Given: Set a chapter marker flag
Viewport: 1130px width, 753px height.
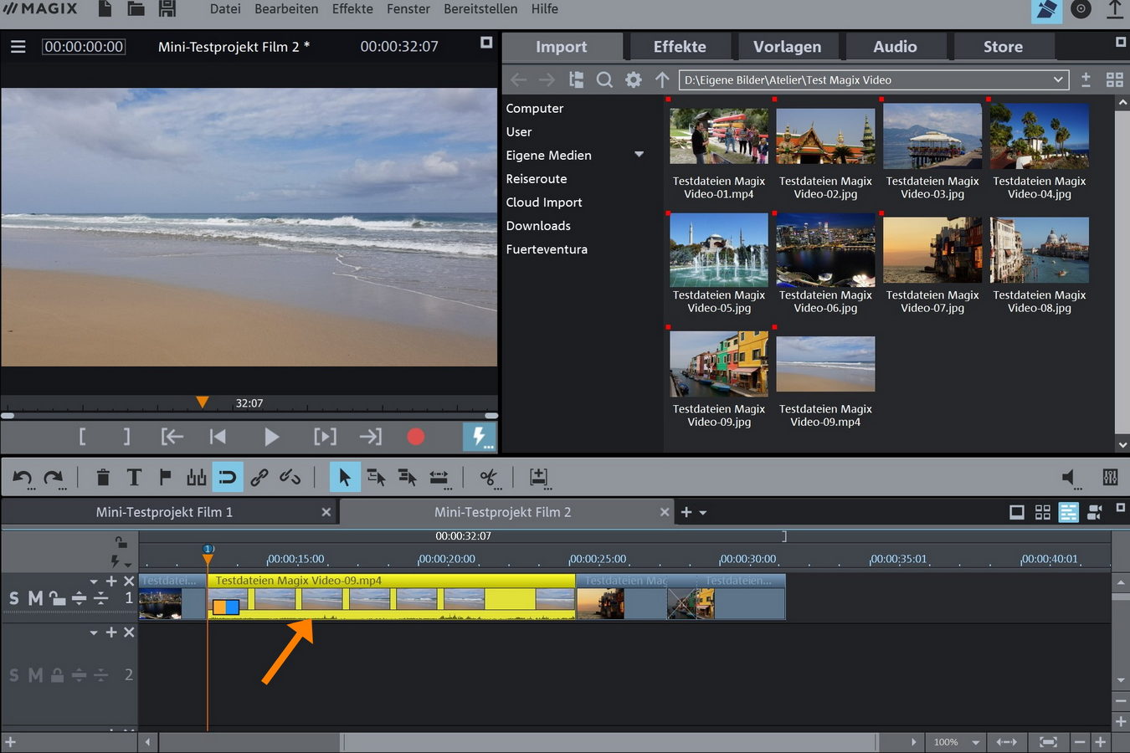Looking at the screenshot, I should pos(165,478).
